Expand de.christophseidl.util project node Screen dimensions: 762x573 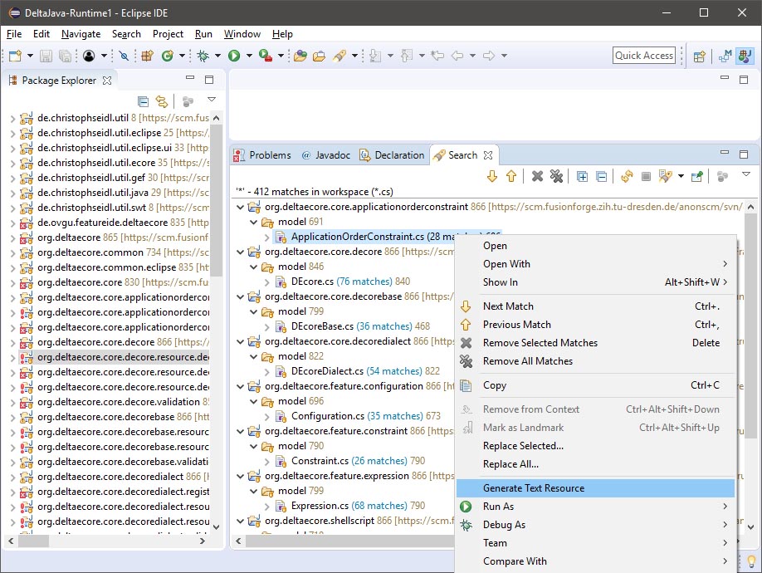click(x=12, y=118)
